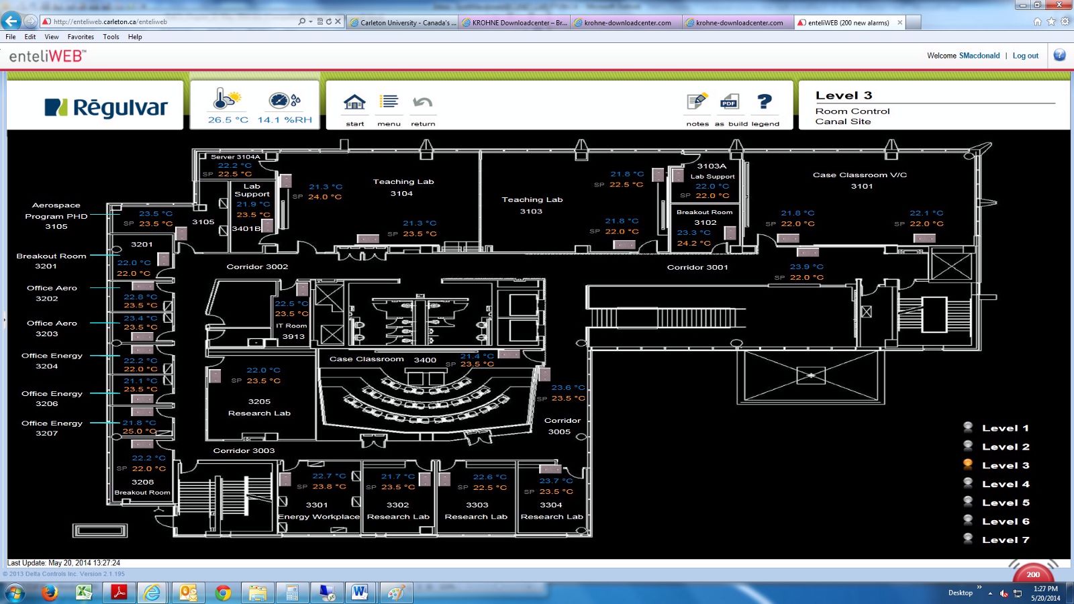Screen dimensions: 1074x604
Task: Click the Log out link
Action: pyautogui.click(x=1025, y=56)
